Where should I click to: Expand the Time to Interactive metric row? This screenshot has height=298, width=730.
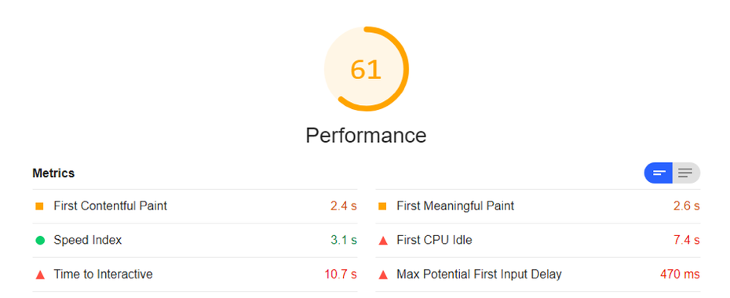[195, 274]
